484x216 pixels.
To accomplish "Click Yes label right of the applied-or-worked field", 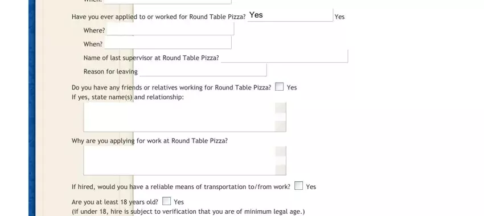I will coord(339,17).
